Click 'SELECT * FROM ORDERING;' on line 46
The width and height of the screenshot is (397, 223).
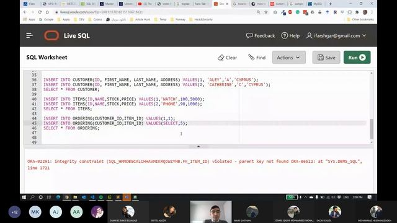click(x=71, y=128)
